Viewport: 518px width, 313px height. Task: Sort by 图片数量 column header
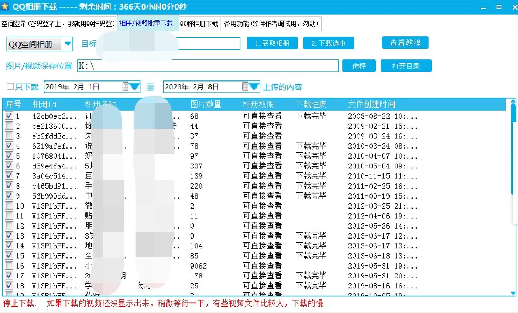pyautogui.click(x=206, y=104)
